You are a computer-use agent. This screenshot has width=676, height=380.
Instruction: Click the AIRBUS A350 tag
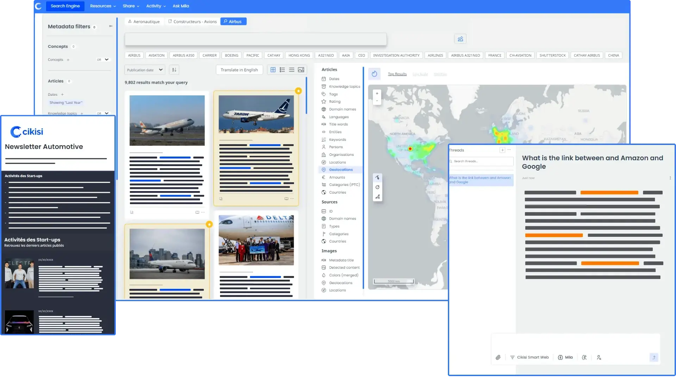pyautogui.click(x=183, y=55)
